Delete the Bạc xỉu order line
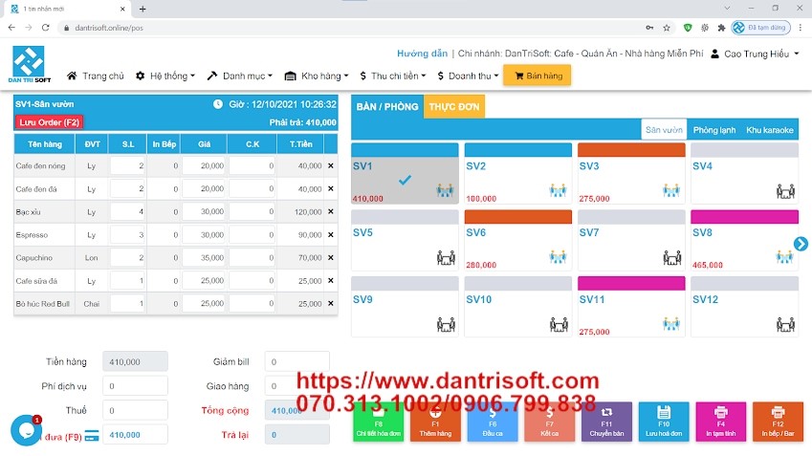 point(330,211)
